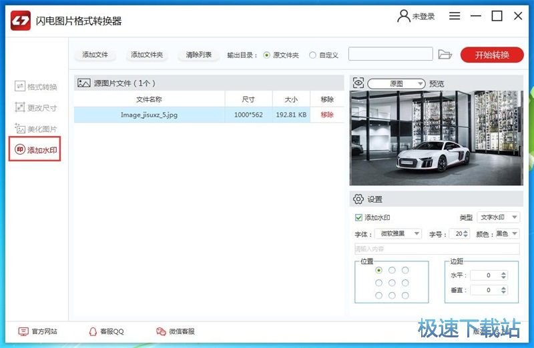Click the 添加文件夹 button
The width and height of the screenshot is (534, 348).
click(147, 55)
